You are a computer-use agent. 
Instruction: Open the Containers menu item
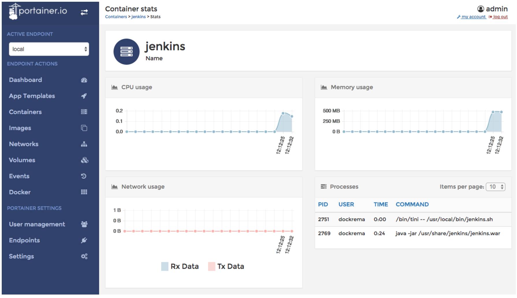coord(25,112)
